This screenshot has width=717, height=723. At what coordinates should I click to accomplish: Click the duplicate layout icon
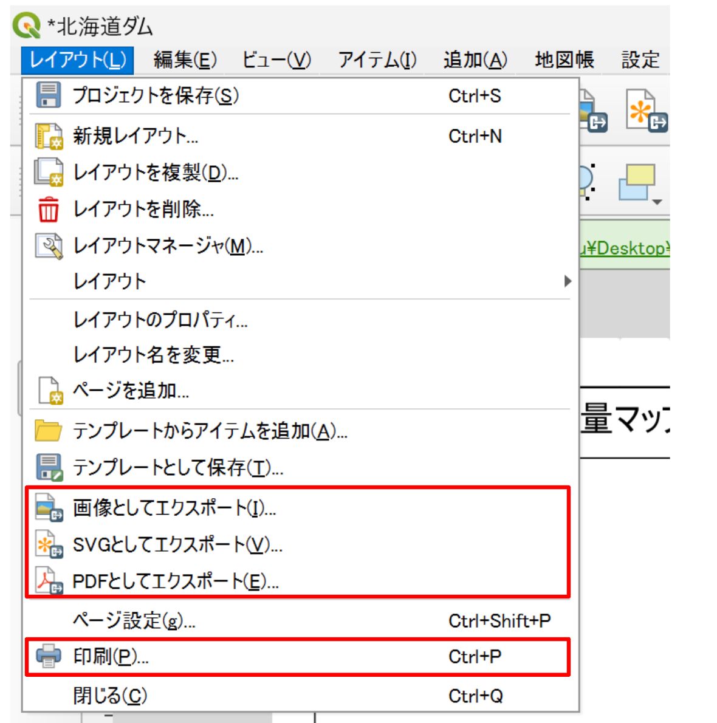(49, 172)
